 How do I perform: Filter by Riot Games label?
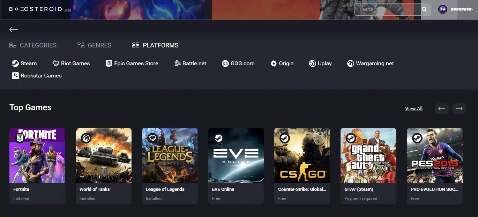75,63
